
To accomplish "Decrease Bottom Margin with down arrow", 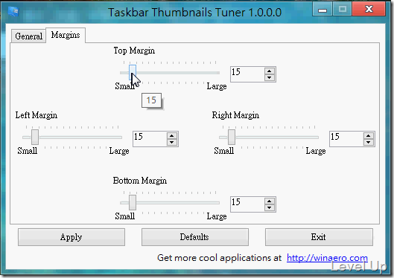I will [270, 207].
